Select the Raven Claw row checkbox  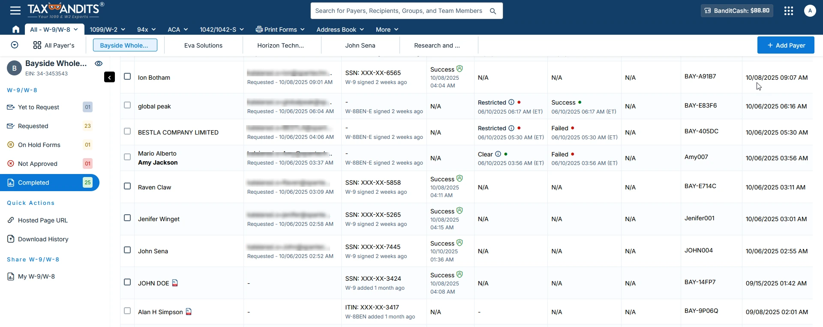[127, 186]
